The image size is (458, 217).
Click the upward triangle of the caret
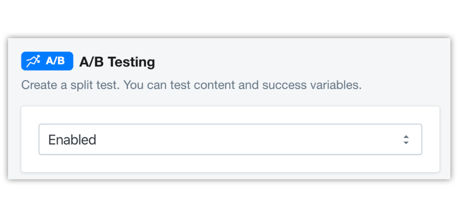point(406,136)
